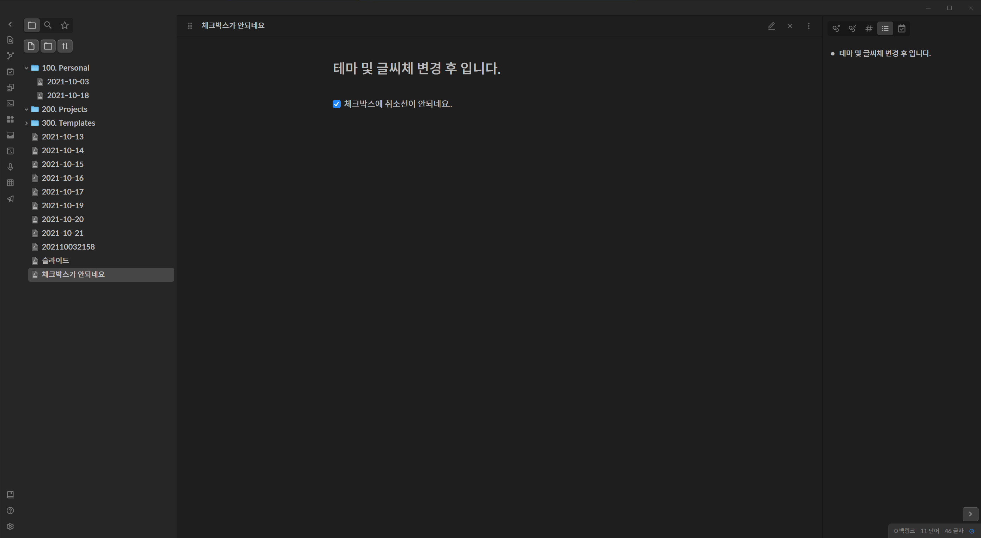Viewport: 981px width, 538px height.
Task: Jump to the outline heading 테마 및 글씨체 변경 후 입니다.
Action: point(885,53)
